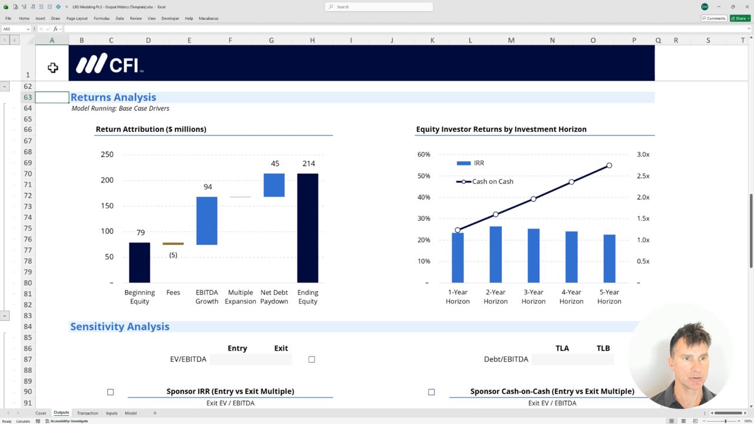
Task: Click the macro recording icon in status bar
Action: pyautogui.click(x=38, y=421)
